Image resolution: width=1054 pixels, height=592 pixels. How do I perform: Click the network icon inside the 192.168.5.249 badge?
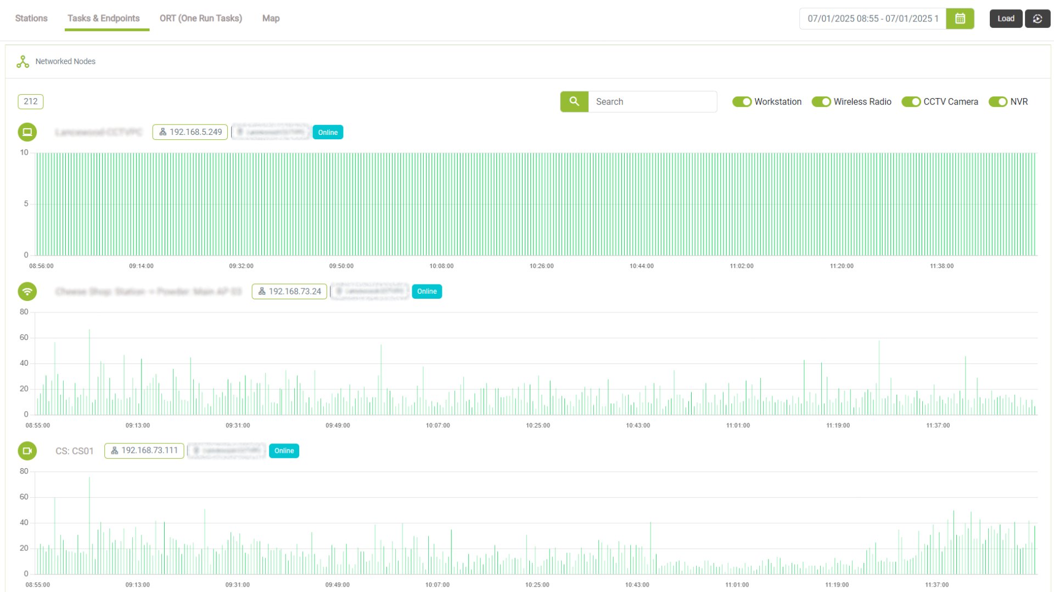[x=162, y=132]
